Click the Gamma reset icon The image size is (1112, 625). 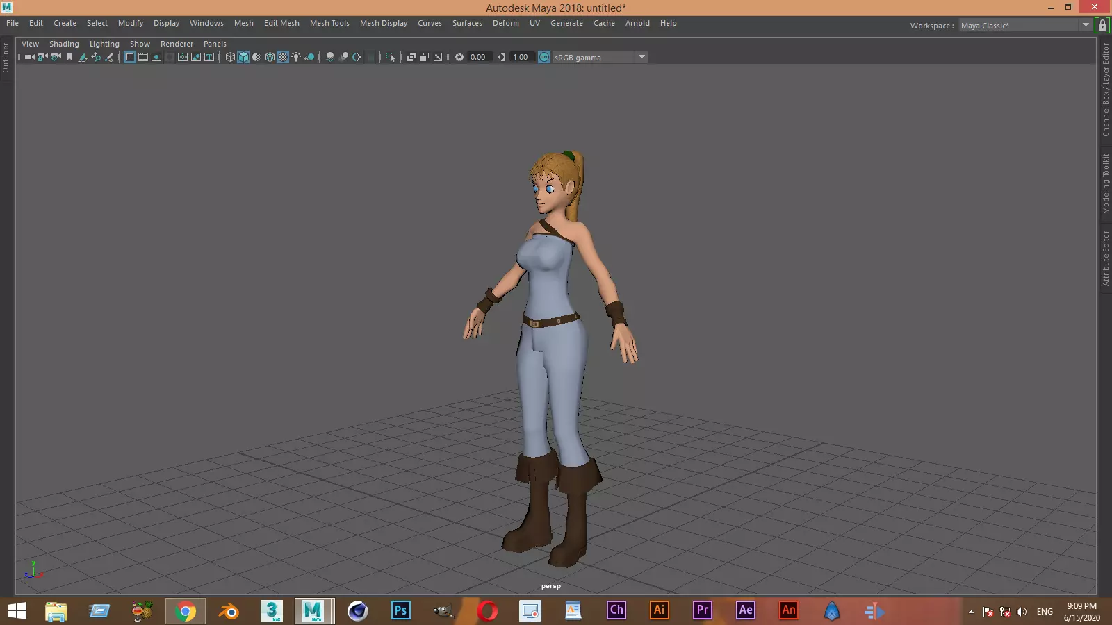click(x=502, y=57)
